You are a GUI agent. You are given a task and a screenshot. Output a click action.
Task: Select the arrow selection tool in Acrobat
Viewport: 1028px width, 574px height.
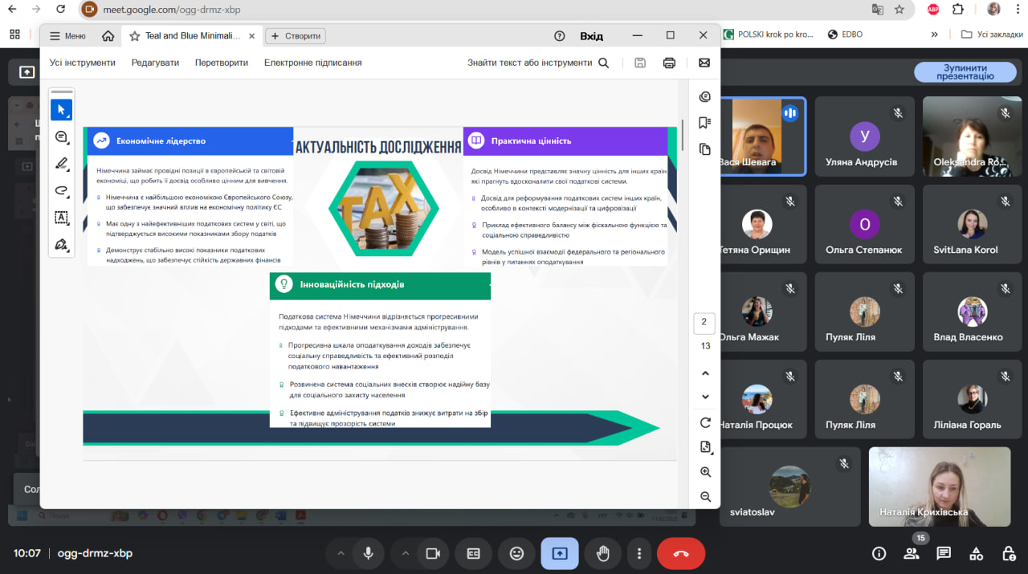(61, 110)
